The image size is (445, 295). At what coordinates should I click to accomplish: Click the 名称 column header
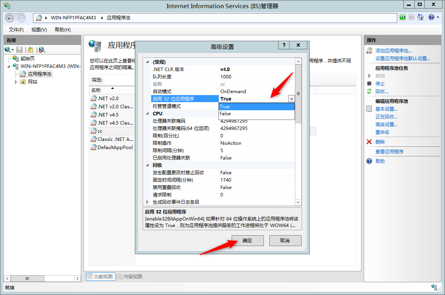[112, 90]
